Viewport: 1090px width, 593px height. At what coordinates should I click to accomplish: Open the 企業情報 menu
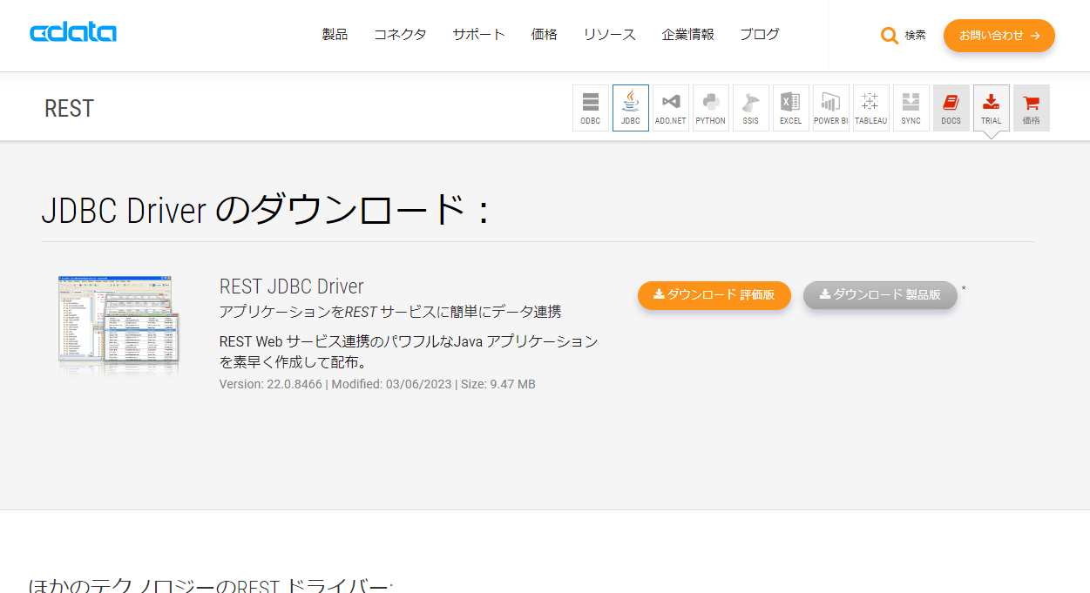coord(687,35)
